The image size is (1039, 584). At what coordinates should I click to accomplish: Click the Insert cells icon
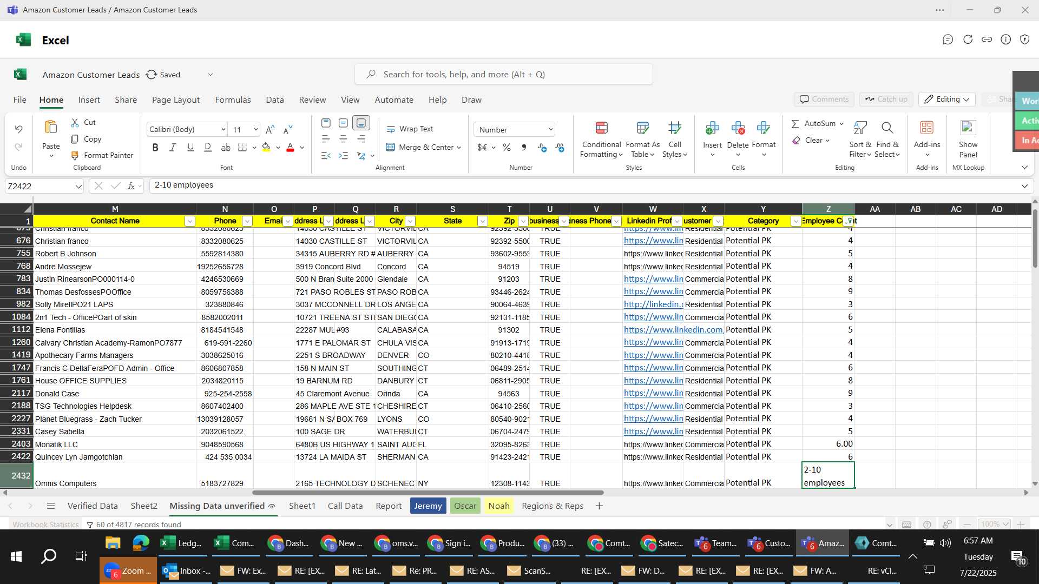(x=712, y=128)
